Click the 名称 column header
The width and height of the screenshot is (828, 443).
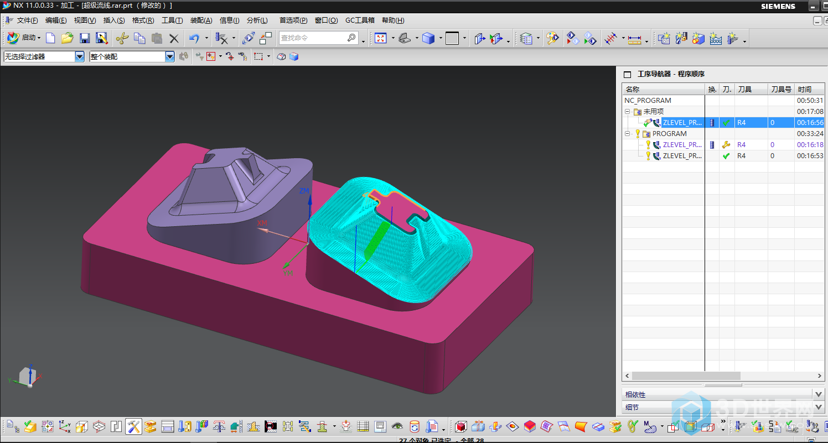pos(663,89)
